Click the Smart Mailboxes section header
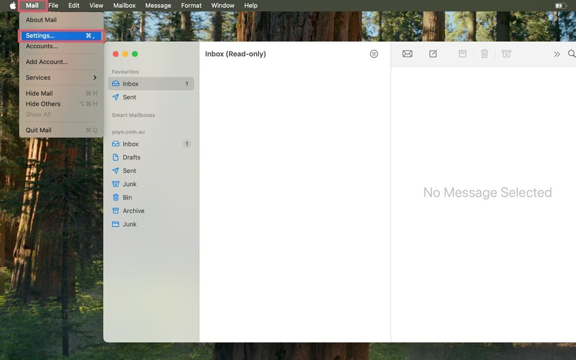 [x=133, y=115]
